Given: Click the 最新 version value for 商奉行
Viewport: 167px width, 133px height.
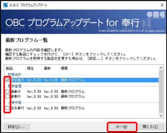Looking at the screenshot, I should (x=51, y=92).
